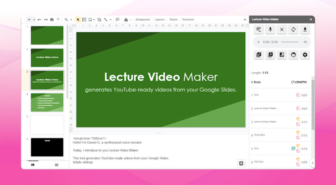Click the microphone record button

(x=270, y=30)
